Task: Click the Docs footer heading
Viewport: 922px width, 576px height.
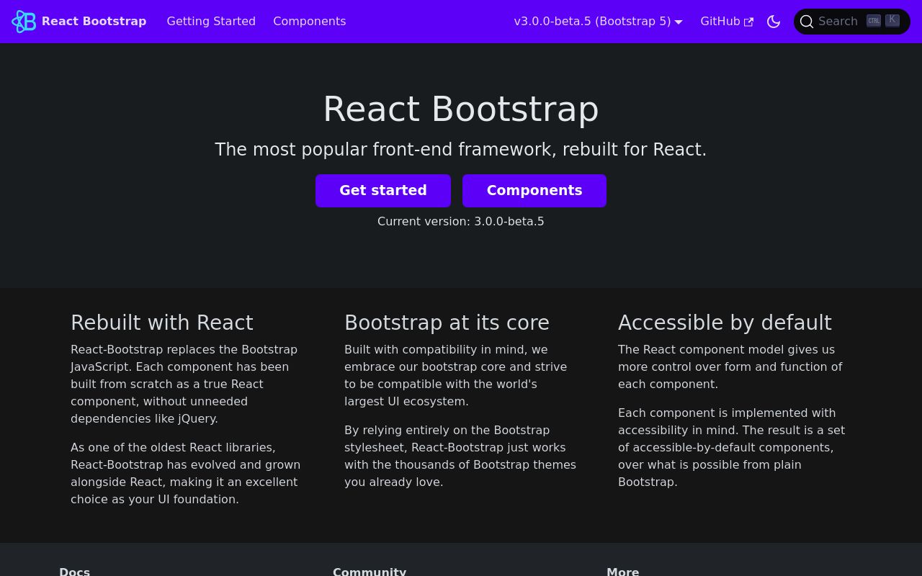Action: click(74, 571)
